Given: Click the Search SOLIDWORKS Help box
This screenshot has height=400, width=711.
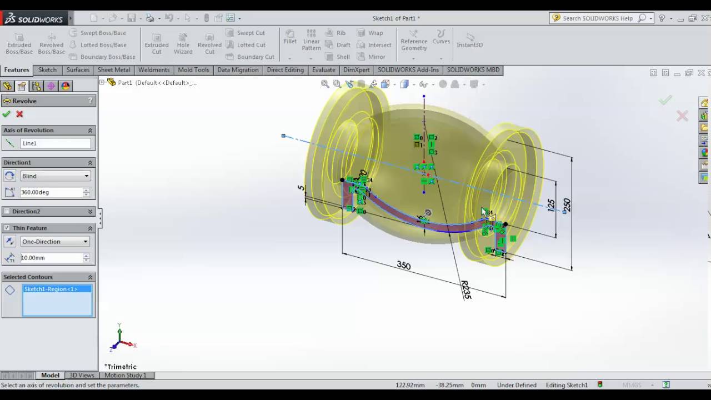Looking at the screenshot, I should 598,18.
